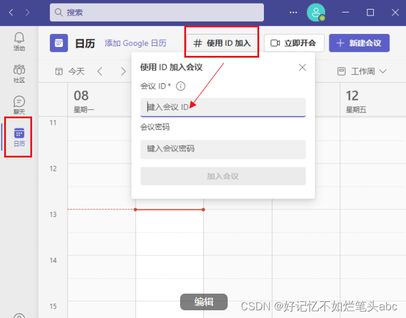This screenshot has width=406, height=318.
Task: Close the 使用 ID 加入会议 dialog
Action: (302, 68)
